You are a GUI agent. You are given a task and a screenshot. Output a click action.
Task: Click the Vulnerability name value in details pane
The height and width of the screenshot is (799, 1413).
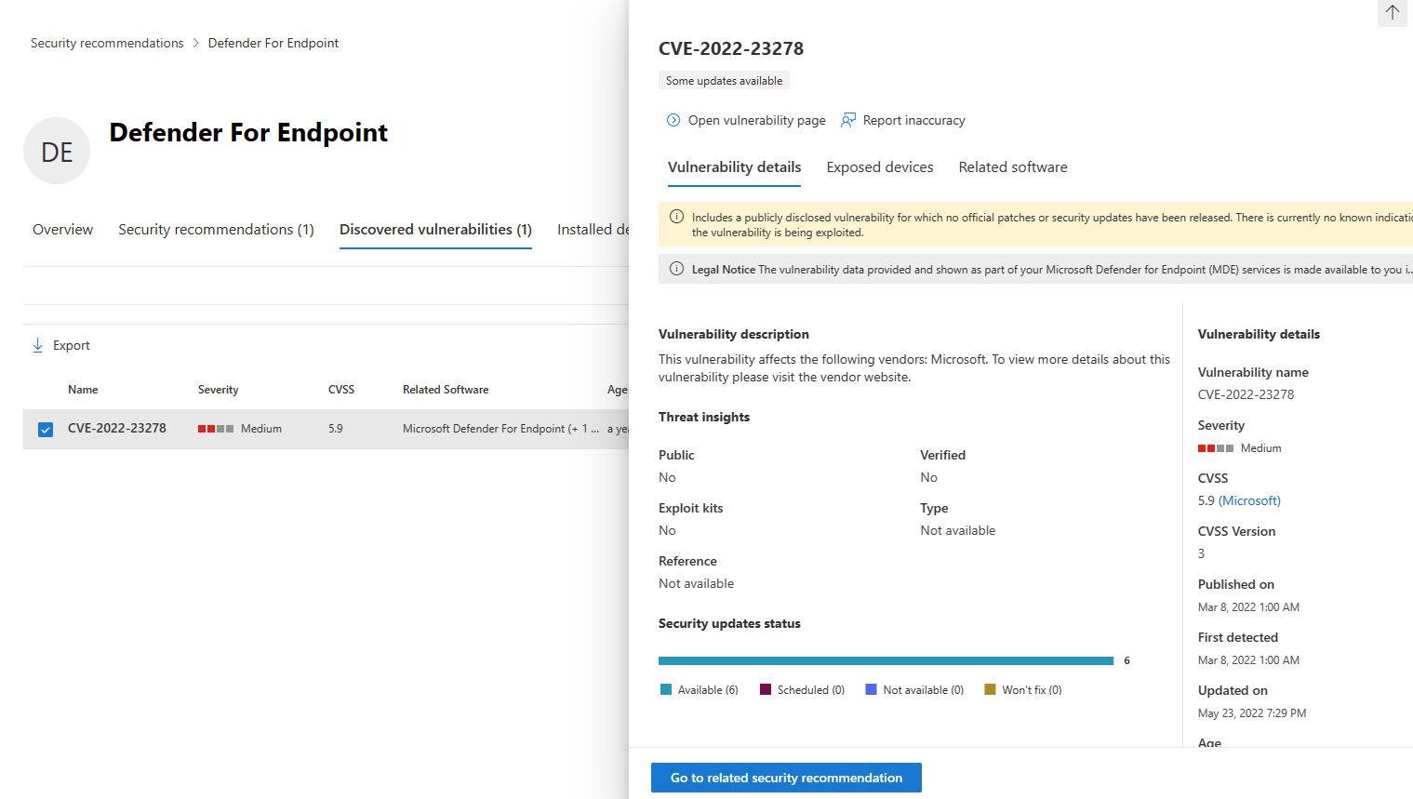coord(1246,394)
